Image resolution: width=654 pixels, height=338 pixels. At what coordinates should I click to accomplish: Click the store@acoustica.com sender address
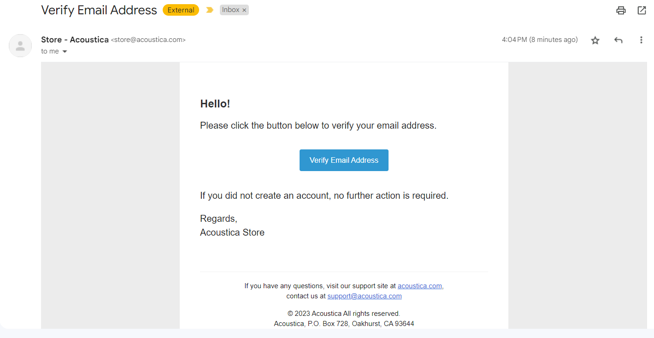click(148, 40)
